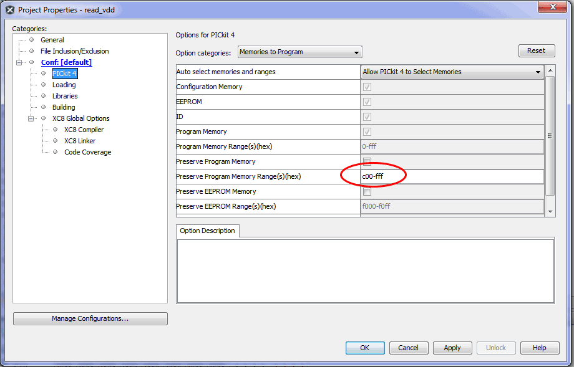Click Preserve Program Memory Range(s) hex field
This screenshot has height=367, width=574.
click(452, 176)
